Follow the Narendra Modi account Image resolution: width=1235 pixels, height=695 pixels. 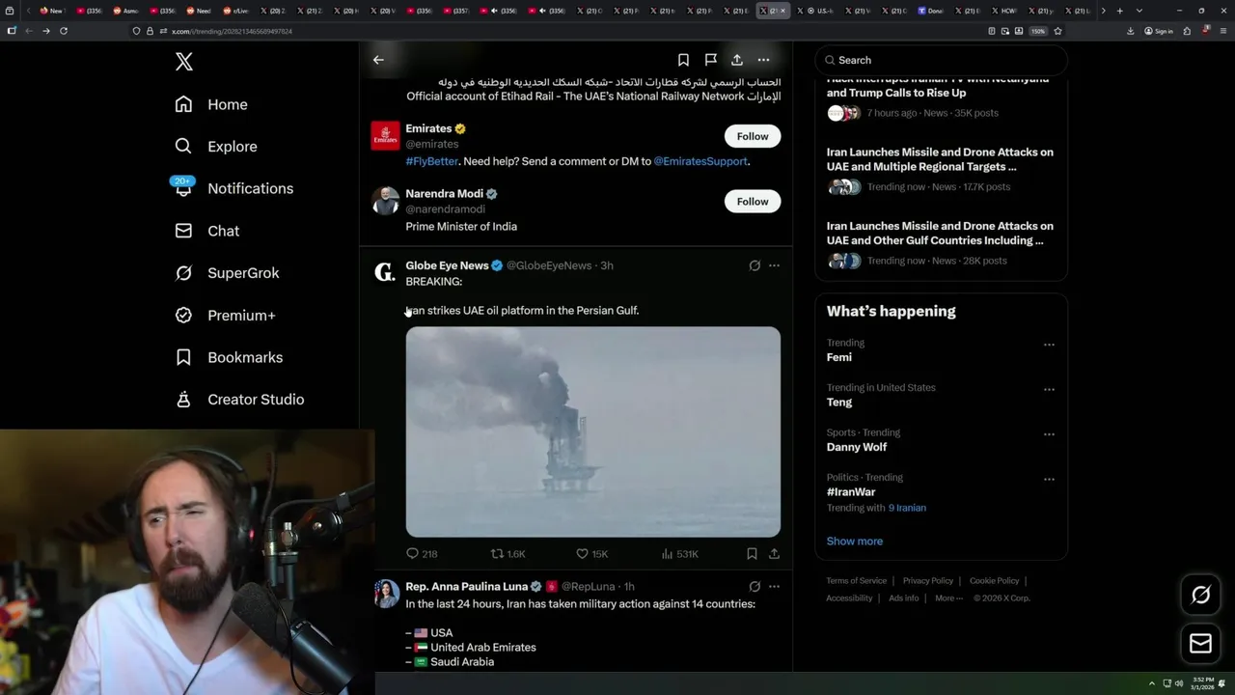pos(753,201)
